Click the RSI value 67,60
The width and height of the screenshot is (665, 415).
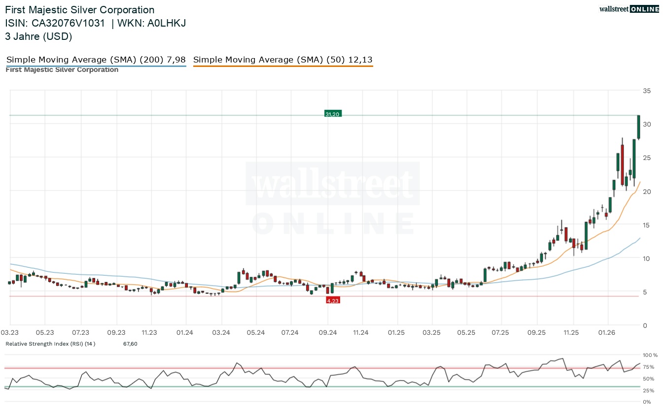[x=130, y=344]
